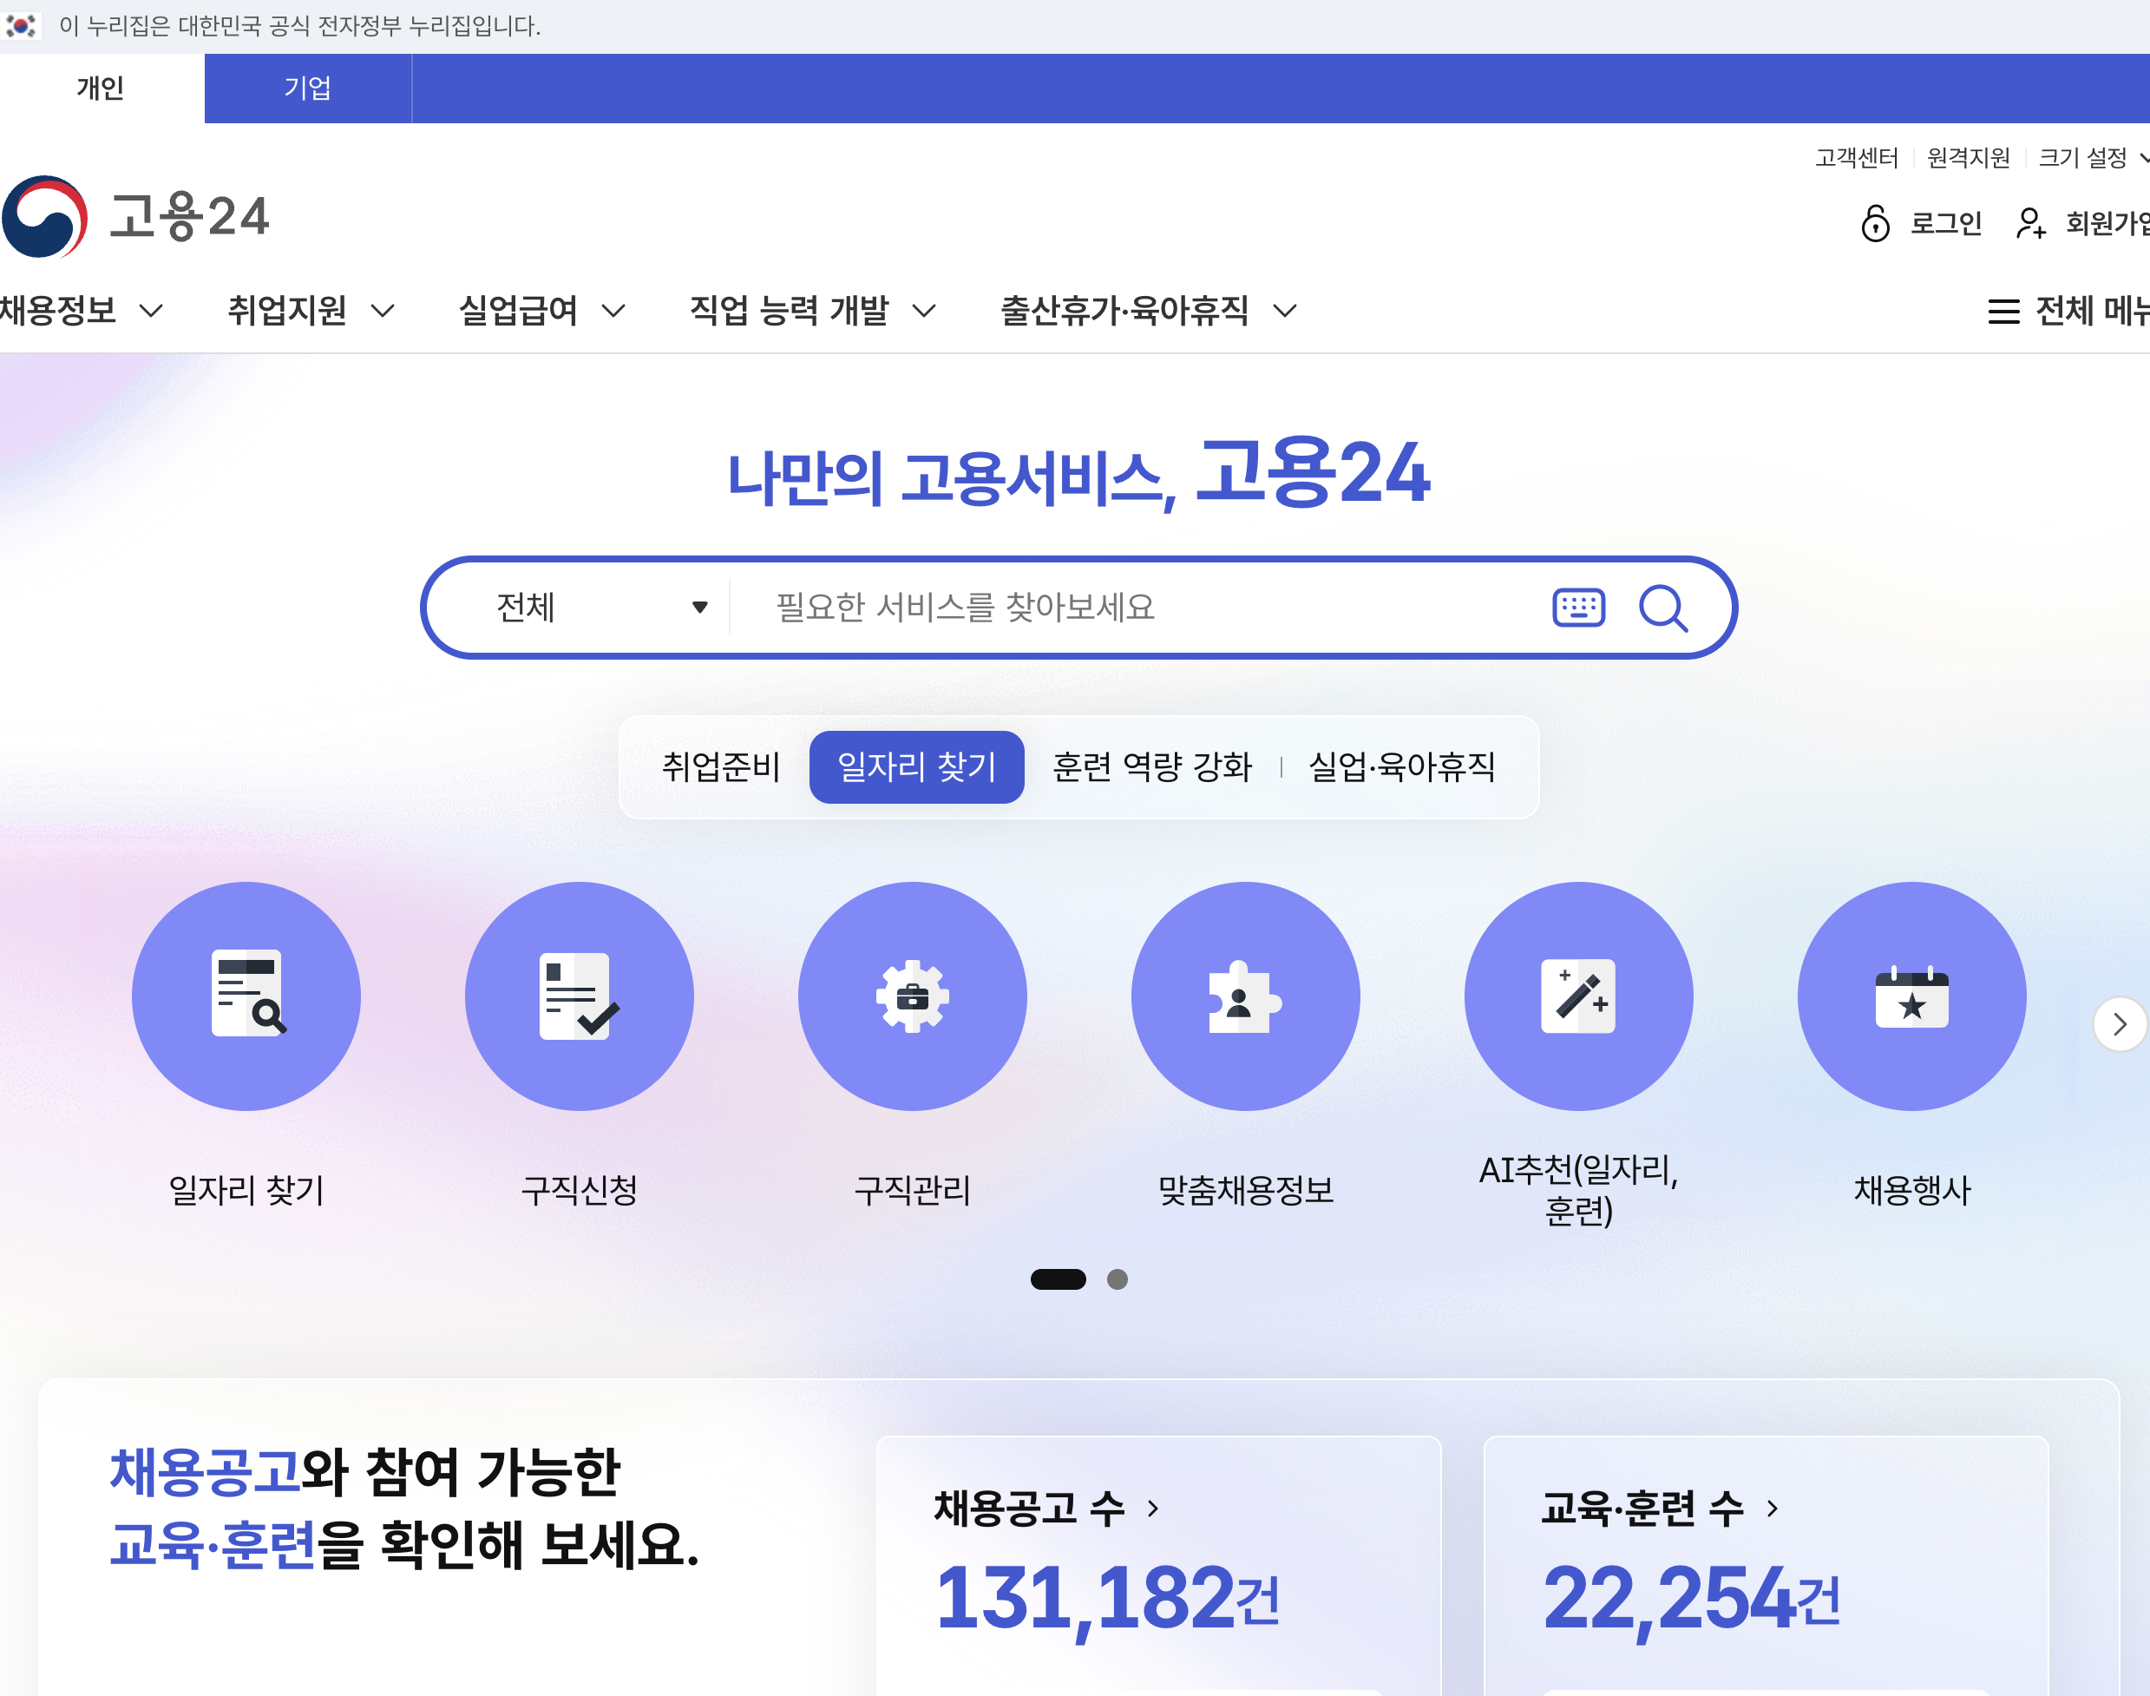
Task: Select first carousel page indicator
Action: [x=1059, y=1279]
